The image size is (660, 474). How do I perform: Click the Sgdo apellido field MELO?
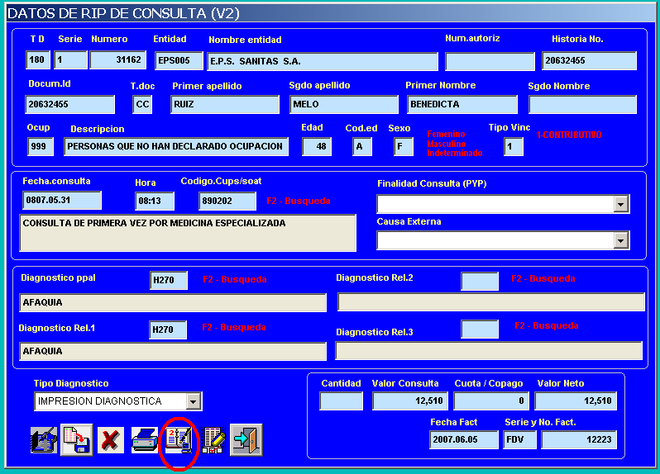(344, 105)
